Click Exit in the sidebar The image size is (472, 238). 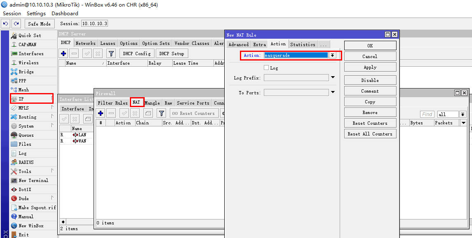[24, 234]
